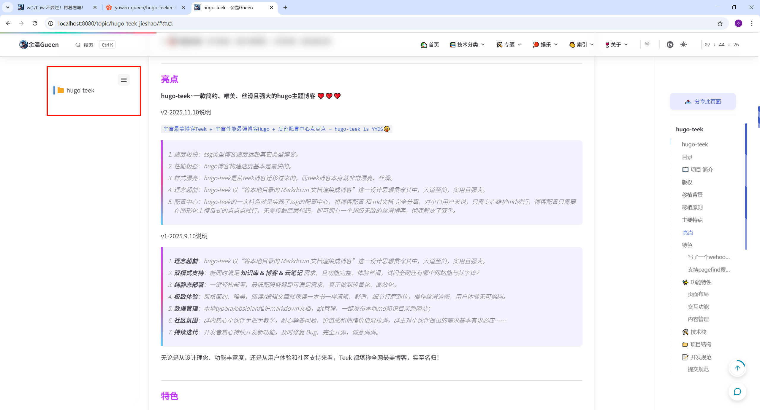Open the 关于 dropdown menu
The image size is (760, 410).
pyautogui.click(x=616, y=44)
